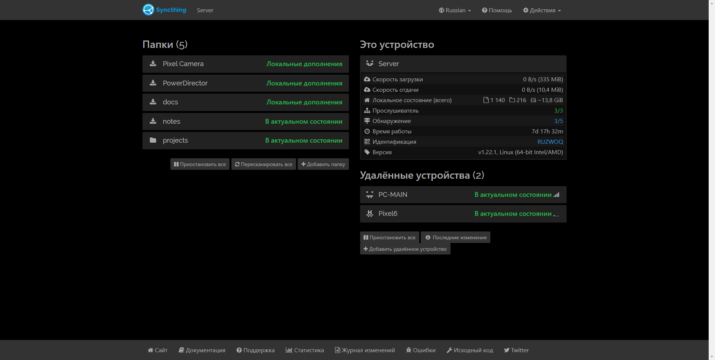Open the Действия actions menu

[x=542, y=10]
